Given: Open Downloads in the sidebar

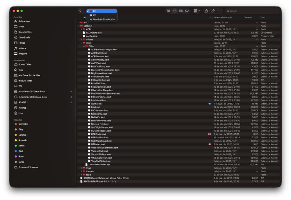Looking at the screenshot, I should click(24, 38).
